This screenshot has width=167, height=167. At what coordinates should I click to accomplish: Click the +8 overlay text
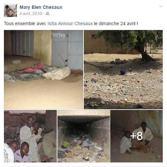136,136
